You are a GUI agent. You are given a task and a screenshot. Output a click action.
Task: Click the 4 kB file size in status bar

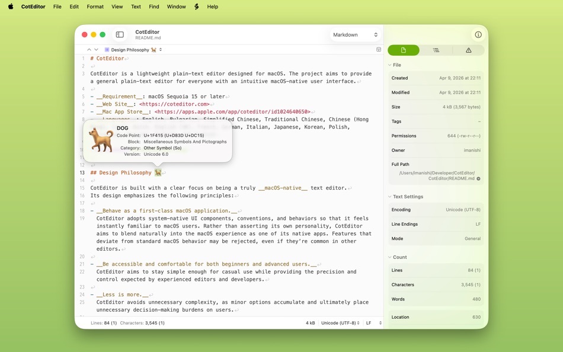[310, 323]
